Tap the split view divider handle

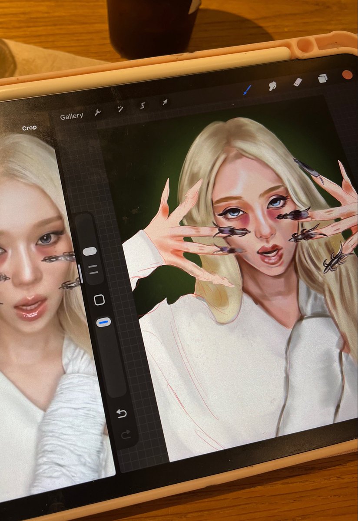coord(80,274)
